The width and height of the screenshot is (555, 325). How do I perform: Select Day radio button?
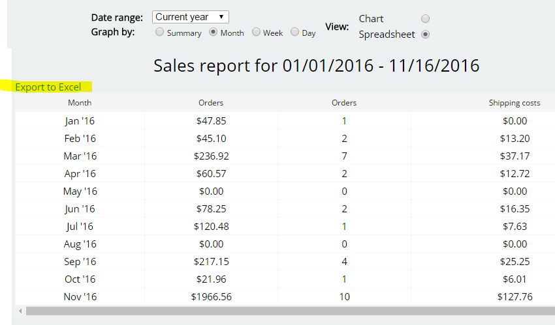(294, 32)
